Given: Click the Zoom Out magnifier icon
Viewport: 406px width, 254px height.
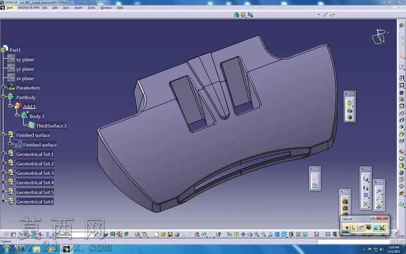Looking at the screenshot, I should (264, 234).
